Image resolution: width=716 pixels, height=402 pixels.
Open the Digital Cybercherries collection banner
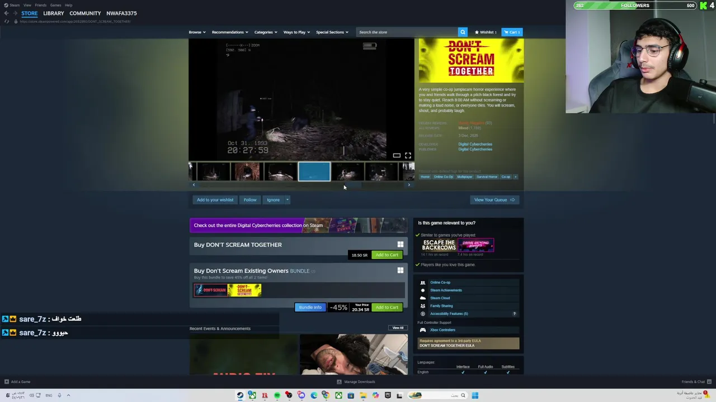[298, 225]
